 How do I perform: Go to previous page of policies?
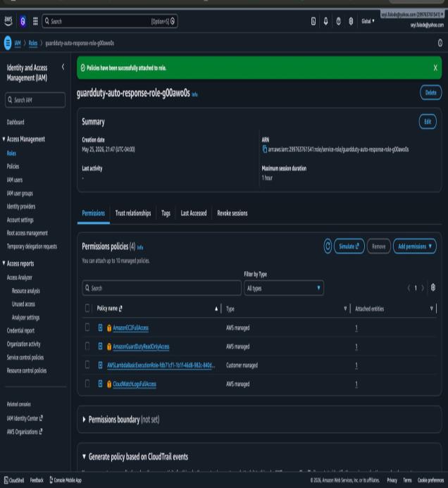pos(409,288)
